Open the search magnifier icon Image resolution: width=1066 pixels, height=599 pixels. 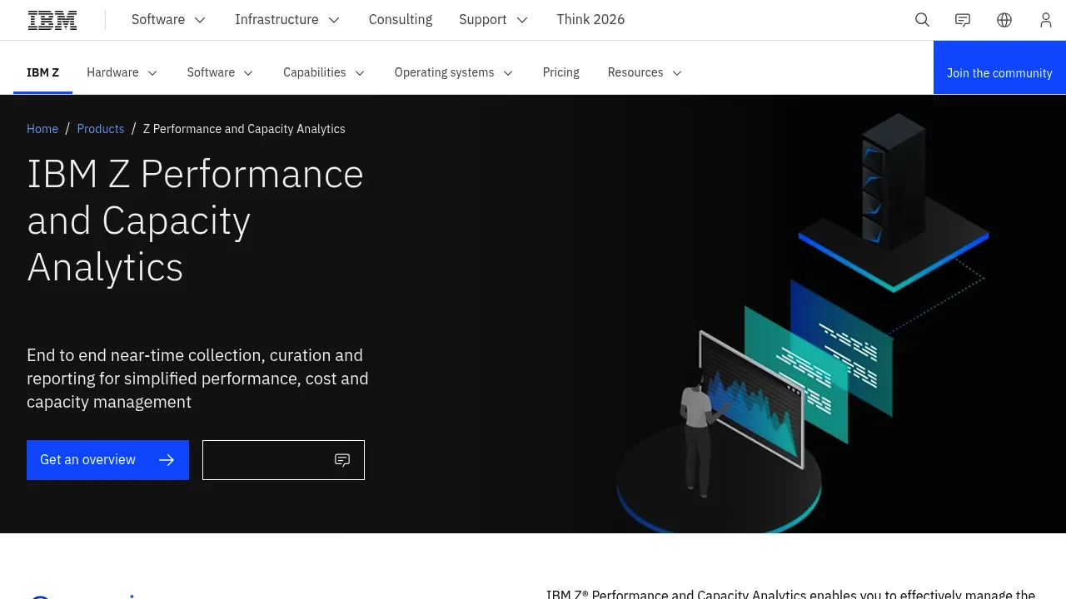(x=922, y=20)
